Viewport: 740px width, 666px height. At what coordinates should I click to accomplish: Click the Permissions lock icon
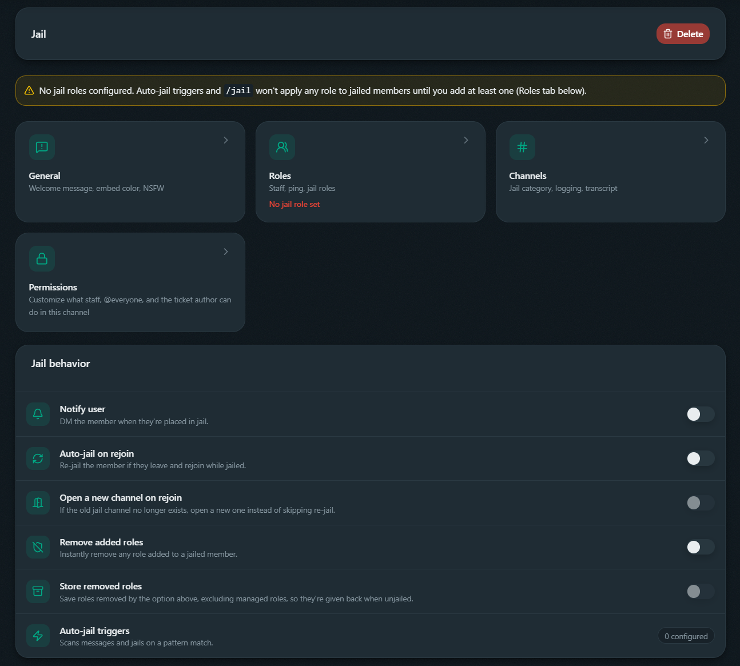pyautogui.click(x=42, y=258)
